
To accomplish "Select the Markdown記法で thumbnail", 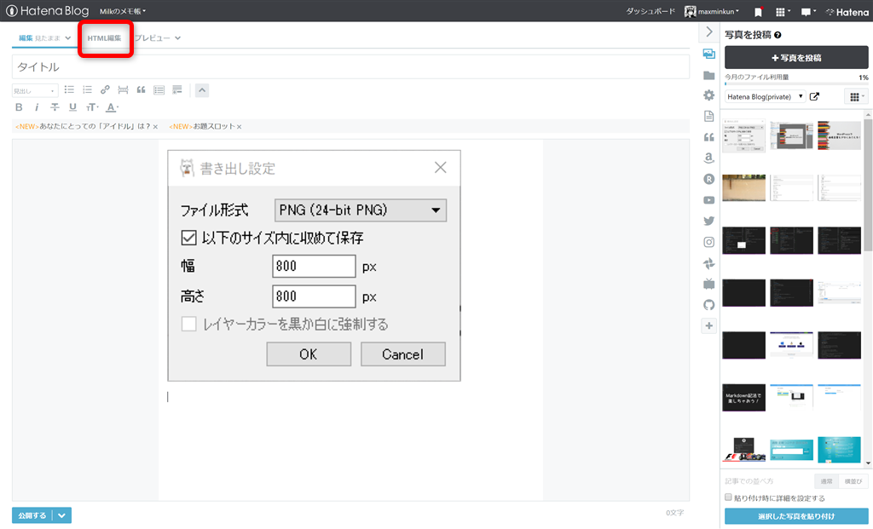I will [x=743, y=398].
